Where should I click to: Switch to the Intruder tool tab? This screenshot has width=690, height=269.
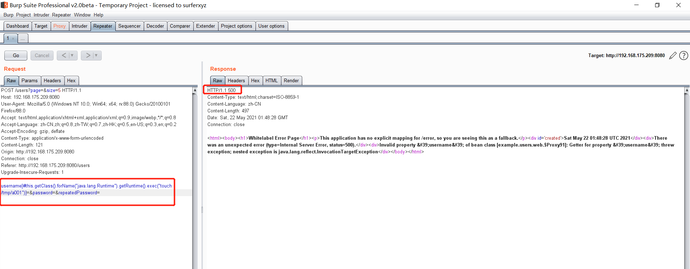tap(79, 26)
